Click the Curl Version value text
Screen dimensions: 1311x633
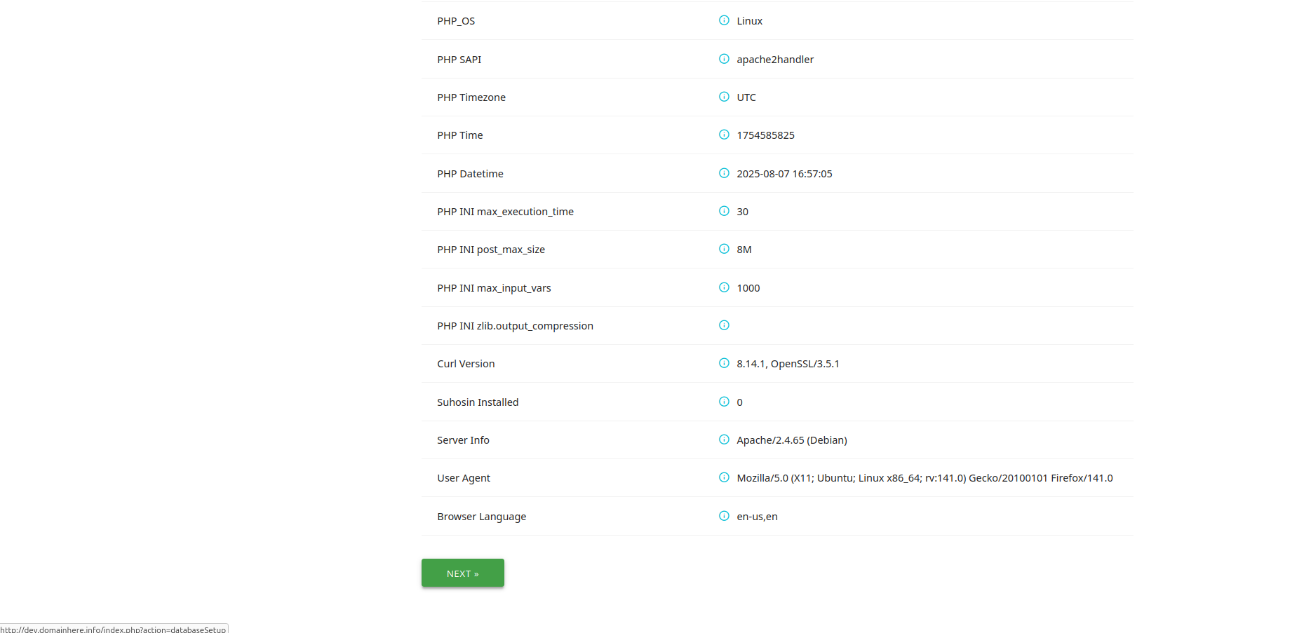788,364
